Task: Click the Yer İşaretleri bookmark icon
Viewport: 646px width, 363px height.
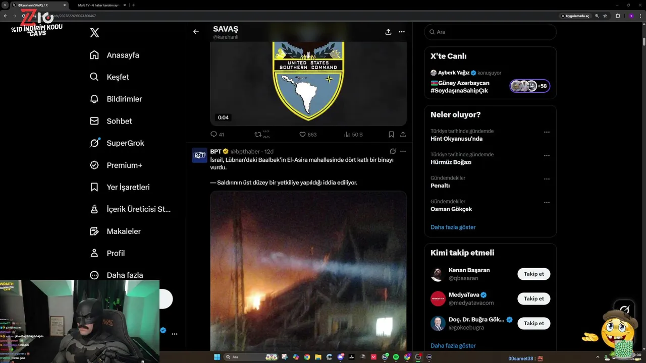Action: click(x=94, y=187)
